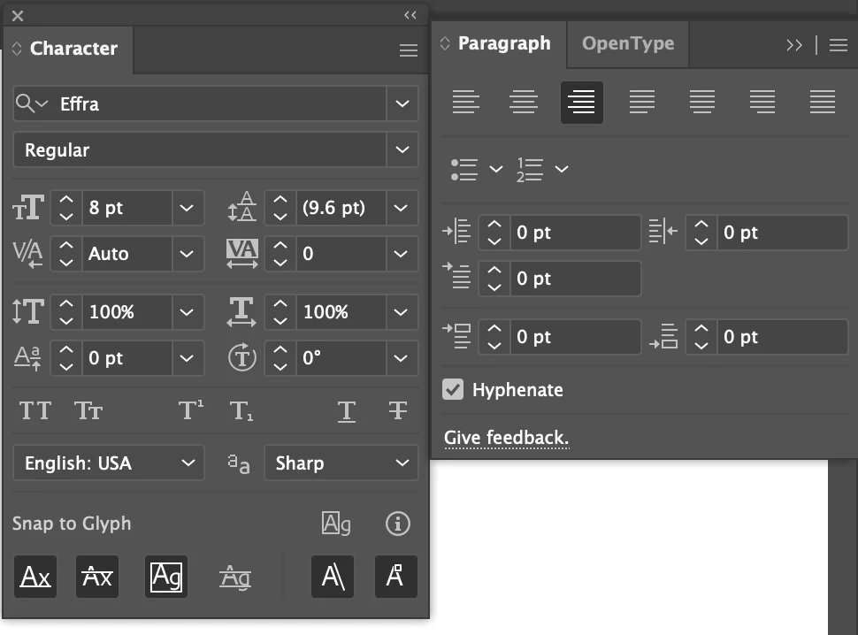Justify with last line aligned center
This screenshot has width=858, height=635.
702,103
